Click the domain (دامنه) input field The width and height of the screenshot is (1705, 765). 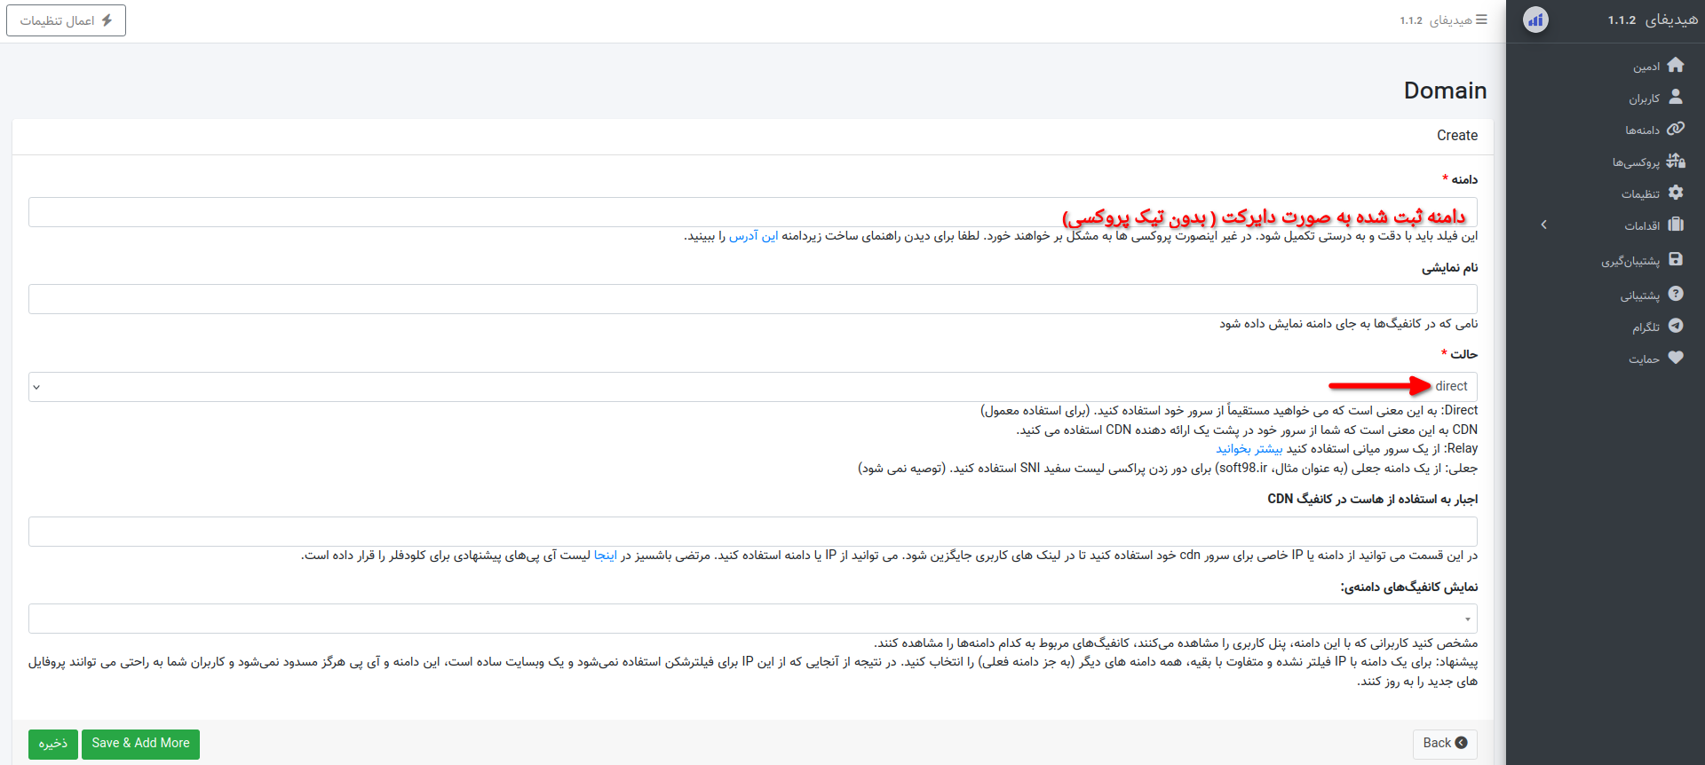[x=753, y=212]
